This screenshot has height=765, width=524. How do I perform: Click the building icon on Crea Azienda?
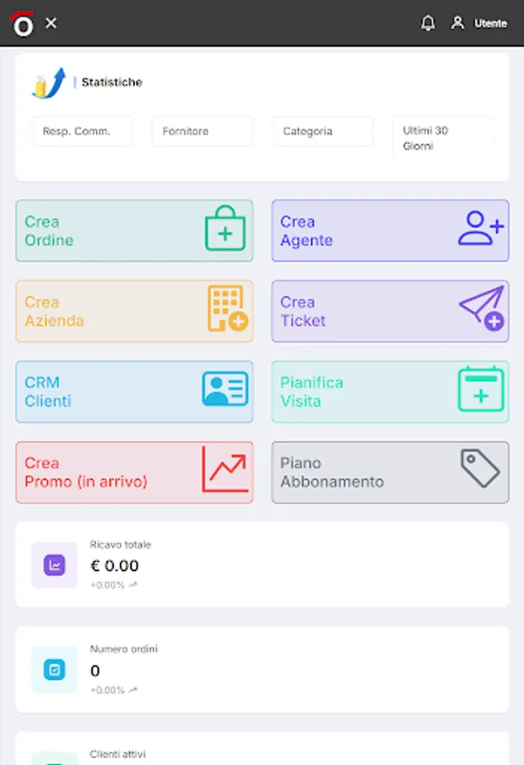[x=227, y=310]
